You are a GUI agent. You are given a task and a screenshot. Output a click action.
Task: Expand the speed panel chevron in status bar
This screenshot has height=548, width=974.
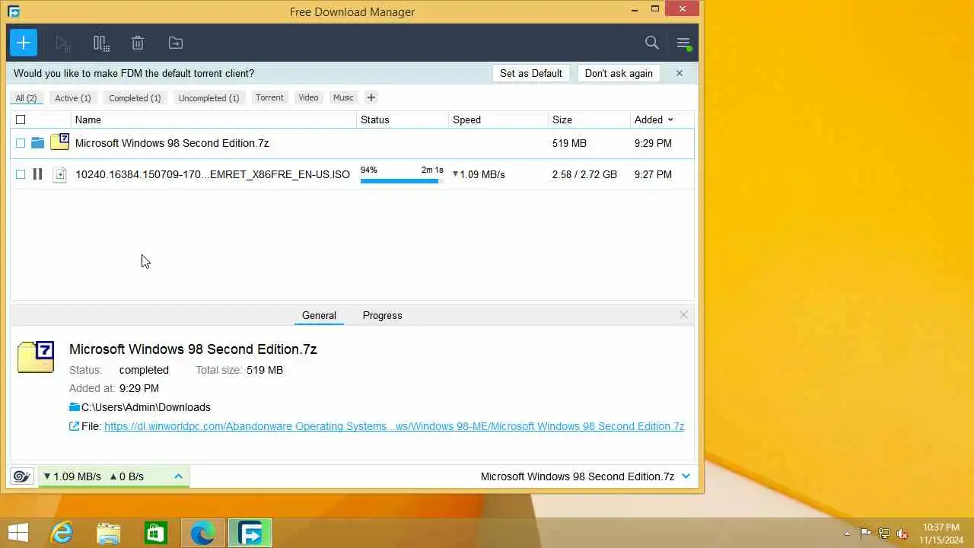point(178,476)
